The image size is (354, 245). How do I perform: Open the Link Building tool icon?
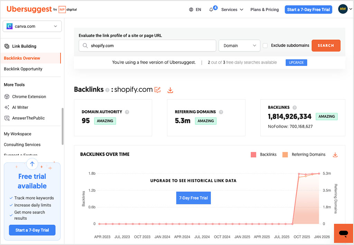point(7,46)
